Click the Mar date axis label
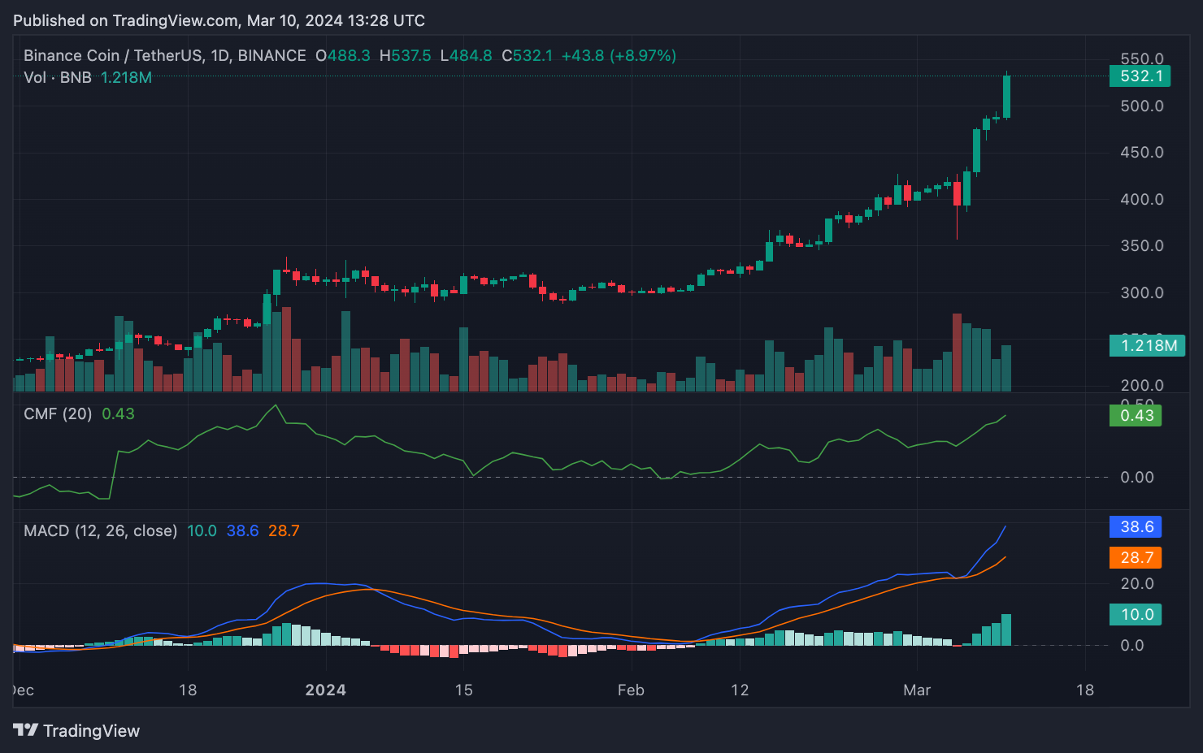This screenshot has width=1203, height=753. [917, 690]
